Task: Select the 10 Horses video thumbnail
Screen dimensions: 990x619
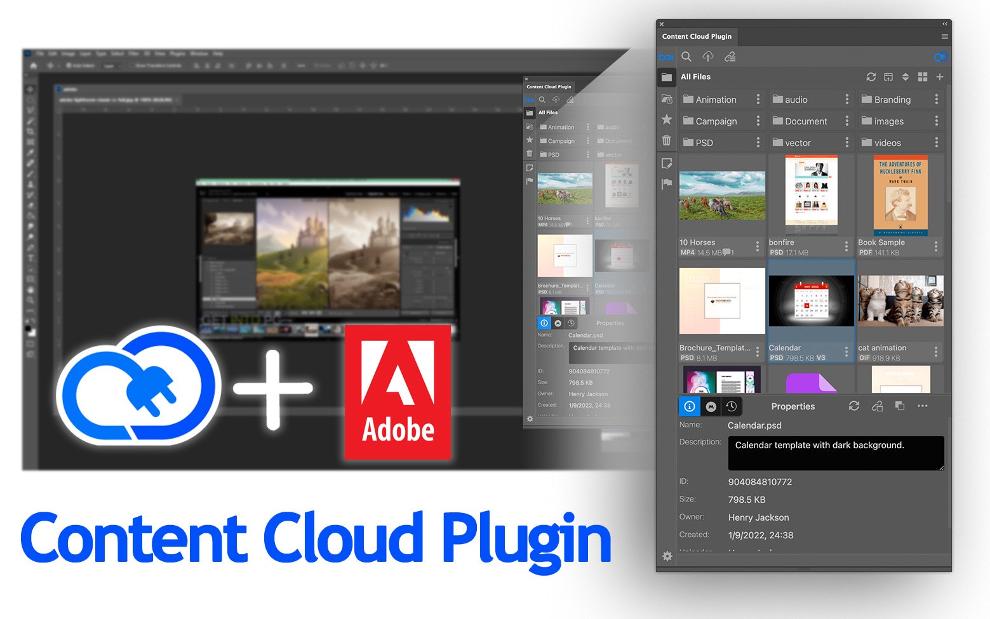Action: 722,195
